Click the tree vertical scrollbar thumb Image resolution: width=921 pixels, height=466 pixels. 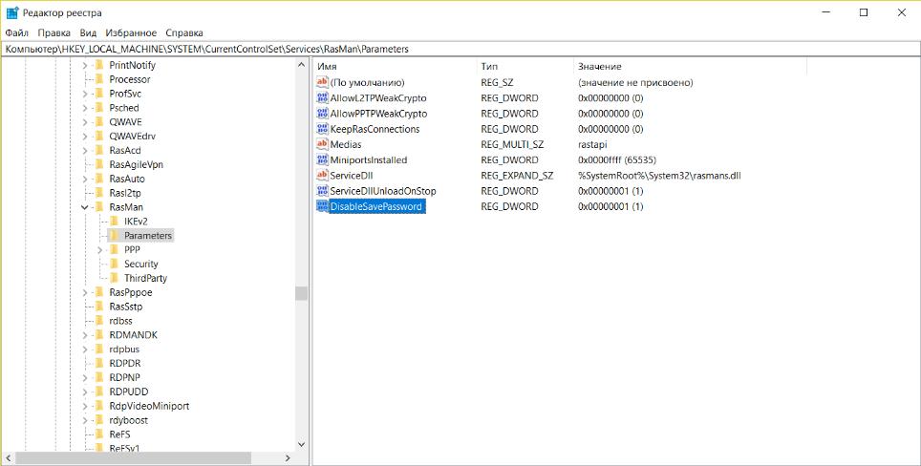coord(301,293)
